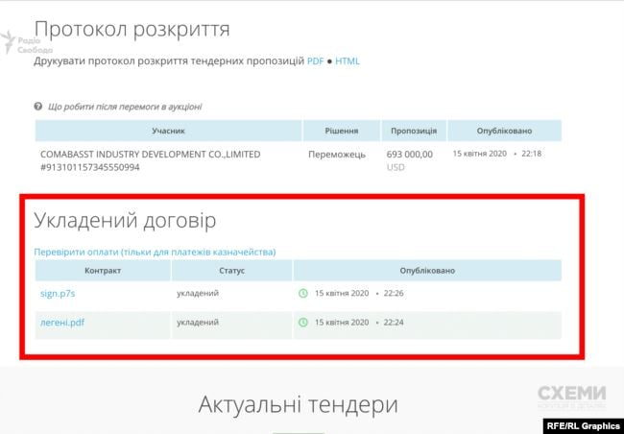Open the PDF version of the protocol
The height and width of the screenshot is (434, 624).
(315, 61)
